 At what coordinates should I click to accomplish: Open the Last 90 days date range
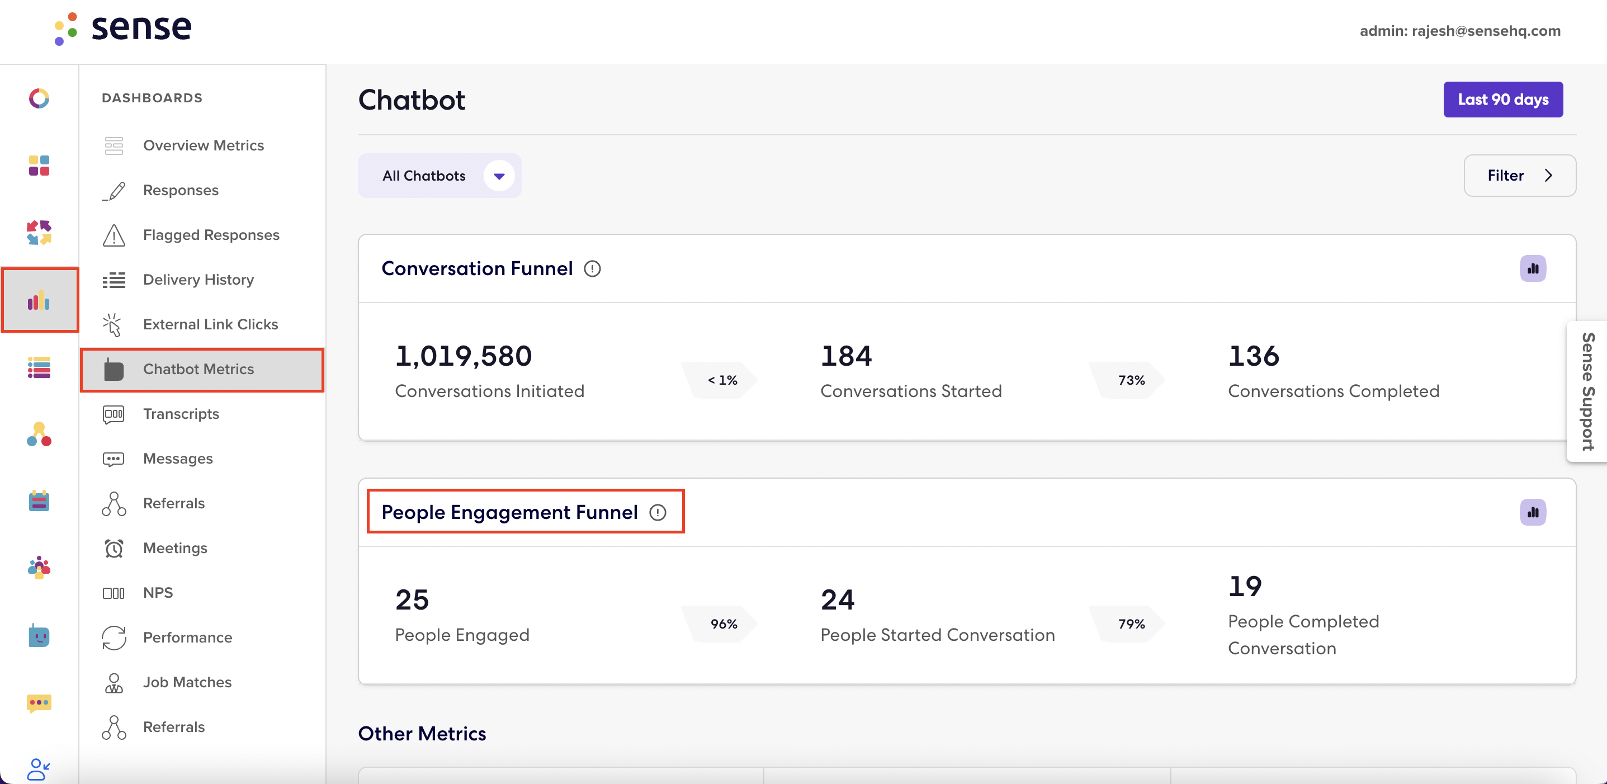[1502, 100]
